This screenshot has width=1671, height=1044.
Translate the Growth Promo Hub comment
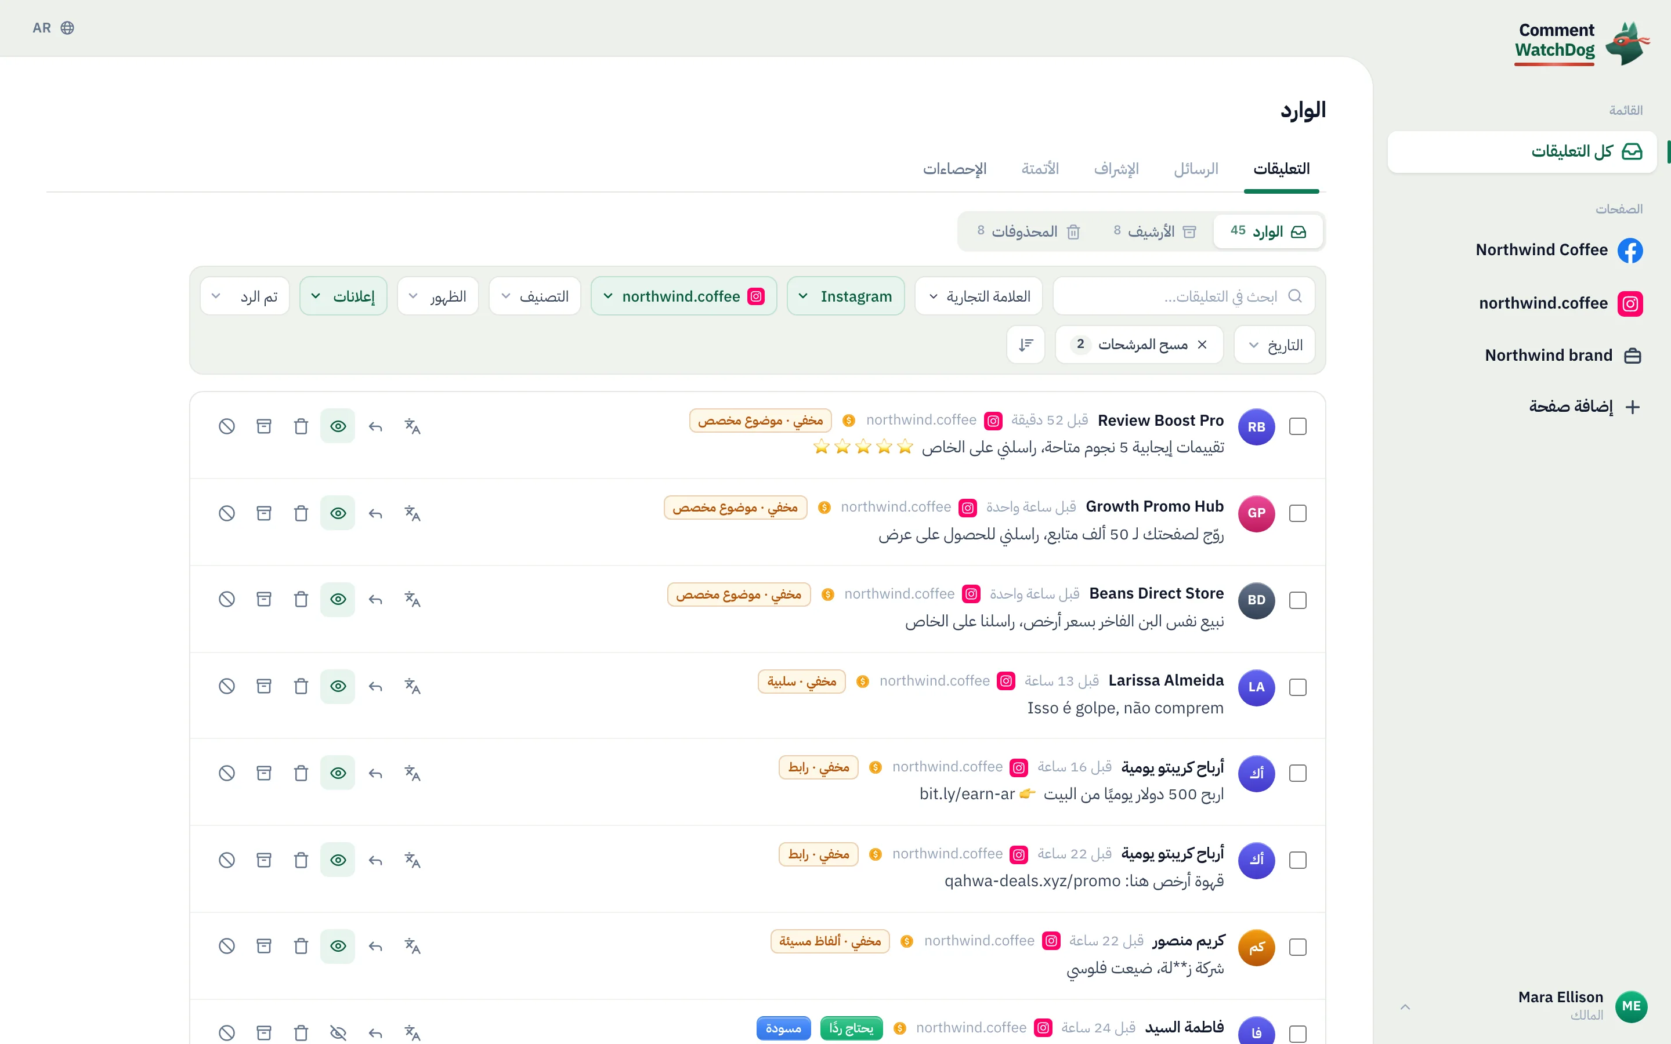(412, 513)
